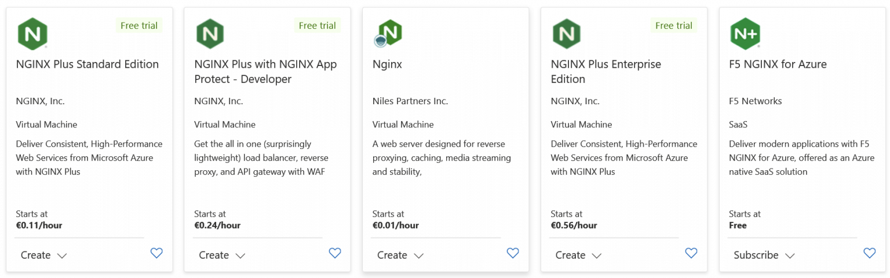The image size is (890, 278).
Task: Toggle heart on NGINX App Protect Developer card
Action: pyautogui.click(x=335, y=253)
